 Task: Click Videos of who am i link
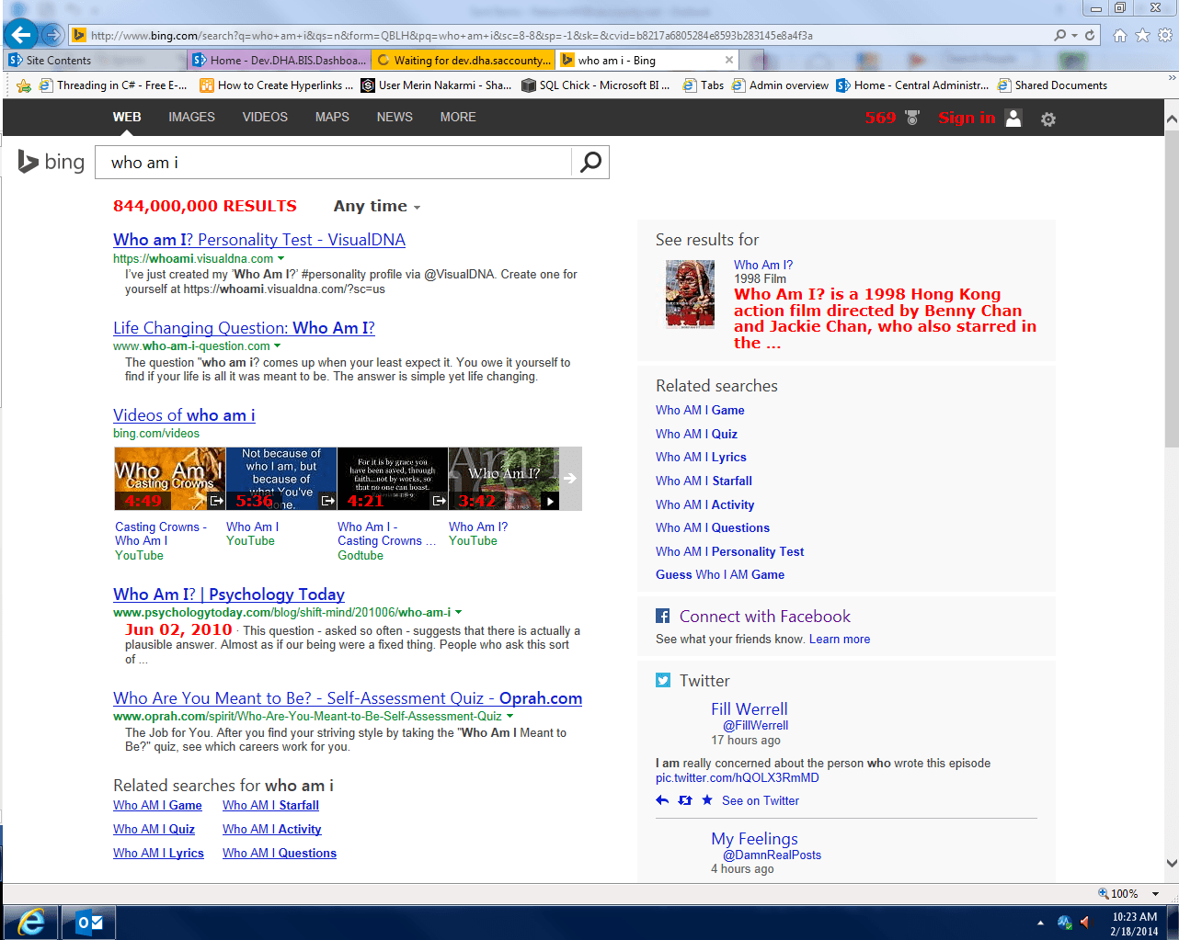click(x=184, y=415)
